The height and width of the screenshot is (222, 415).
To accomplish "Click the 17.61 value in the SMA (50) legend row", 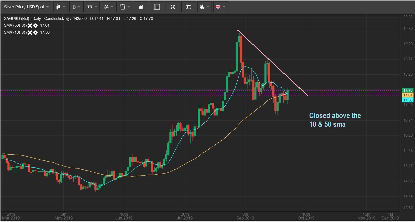I will pos(45,25).
